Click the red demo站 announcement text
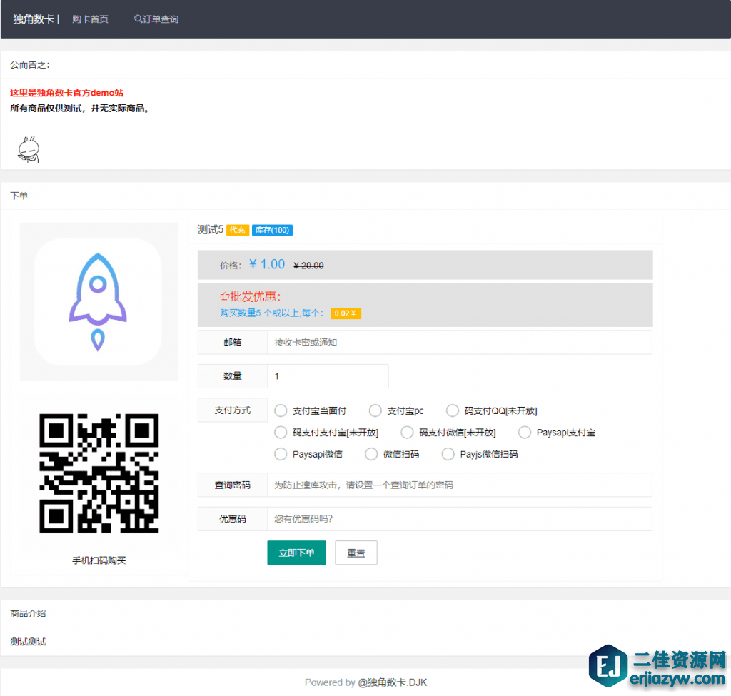Image resolution: width=731 pixels, height=696 pixels. [66, 93]
